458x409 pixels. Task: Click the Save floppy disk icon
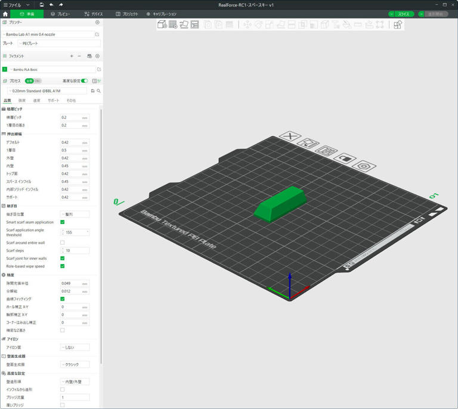coord(41,5)
